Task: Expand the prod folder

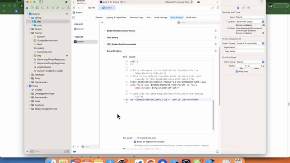Action: (x=32, y=25)
